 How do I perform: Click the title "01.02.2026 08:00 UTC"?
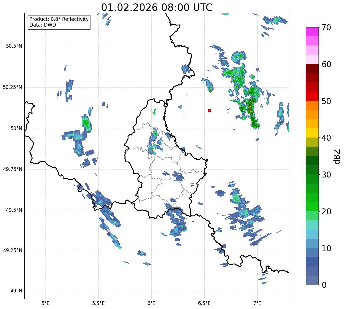click(x=157, y=7)
